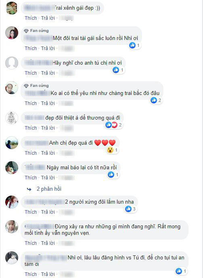Like the 'Trai xênh gái đẹp' comment via Thích
203x278 pixels.
[31, 18]
